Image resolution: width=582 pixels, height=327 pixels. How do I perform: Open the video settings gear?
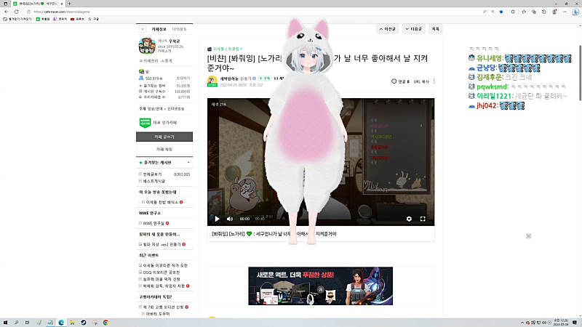click(409, 219)
